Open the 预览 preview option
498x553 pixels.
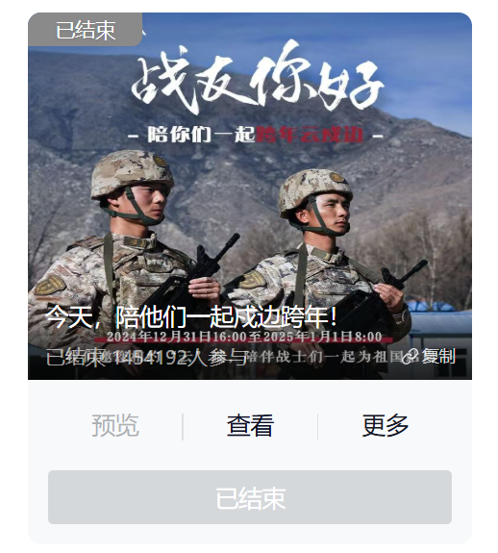(115, 426)
